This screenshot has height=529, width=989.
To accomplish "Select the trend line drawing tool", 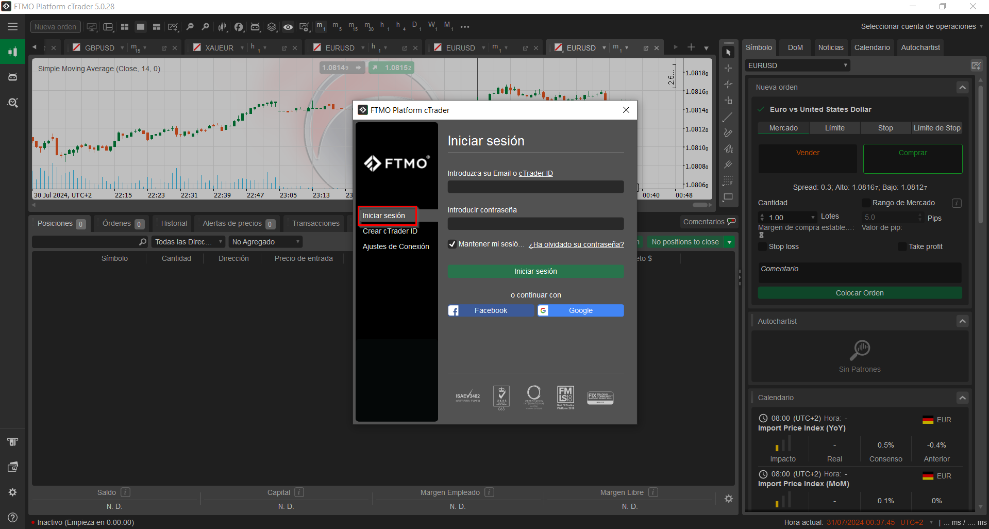I will pos(728,117).
